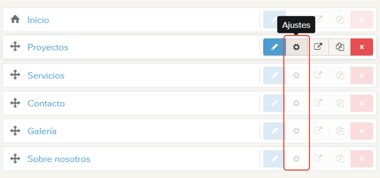Click the external link icon for Proyectos
This screenshot has height=178, width=380.
click(x=318, y=47)
